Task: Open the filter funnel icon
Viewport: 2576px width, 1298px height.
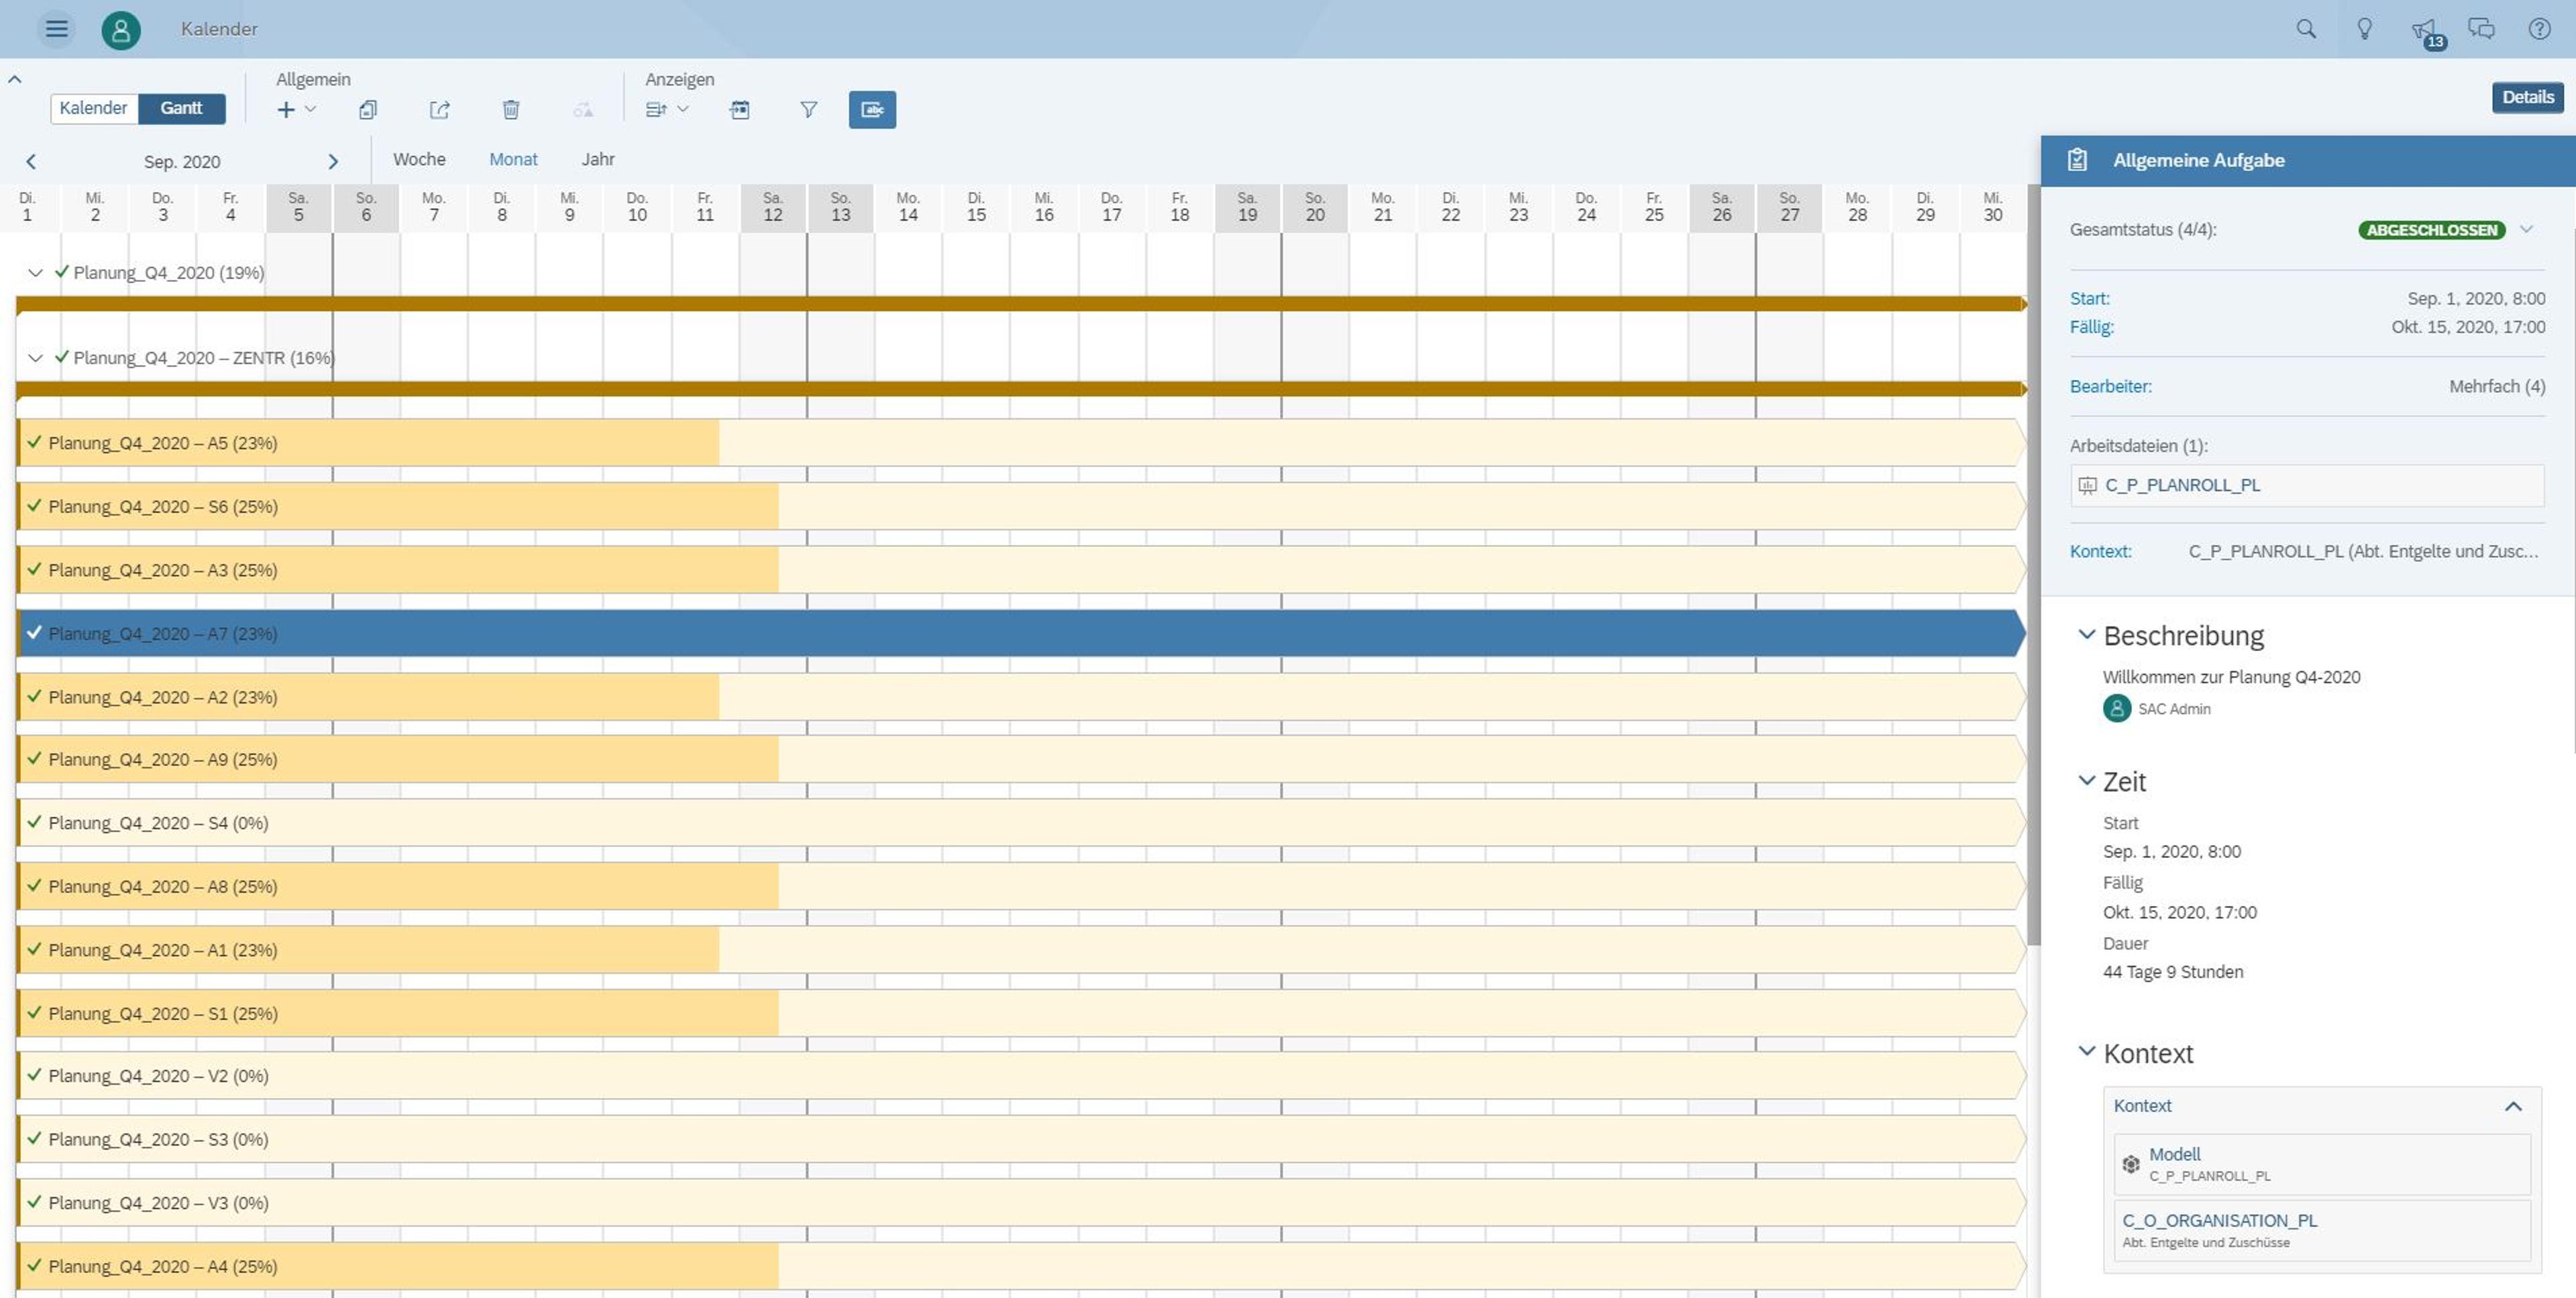Action: pyautogui.click(x=808, y=110)
